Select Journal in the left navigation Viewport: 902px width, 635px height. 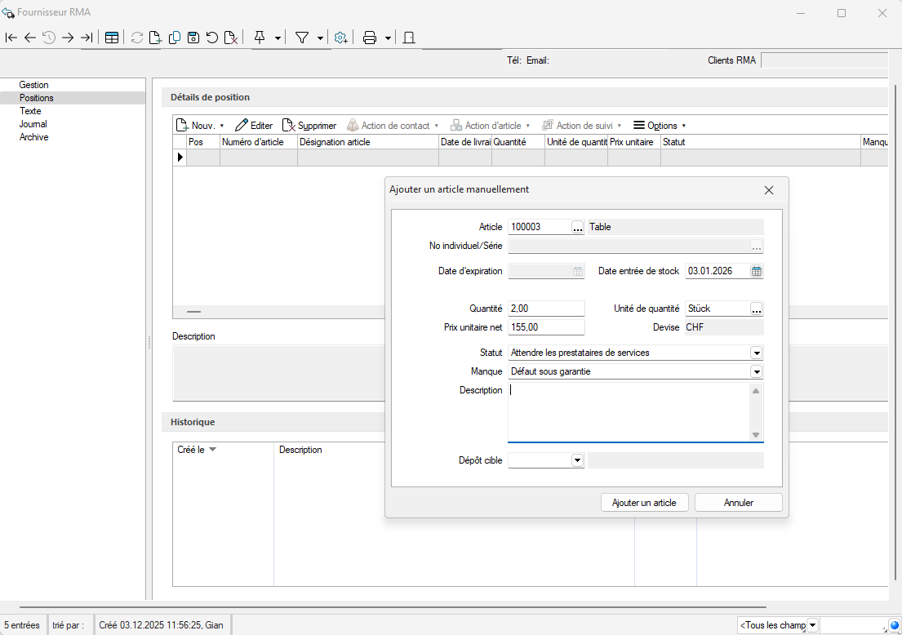(x=33, y=124)
